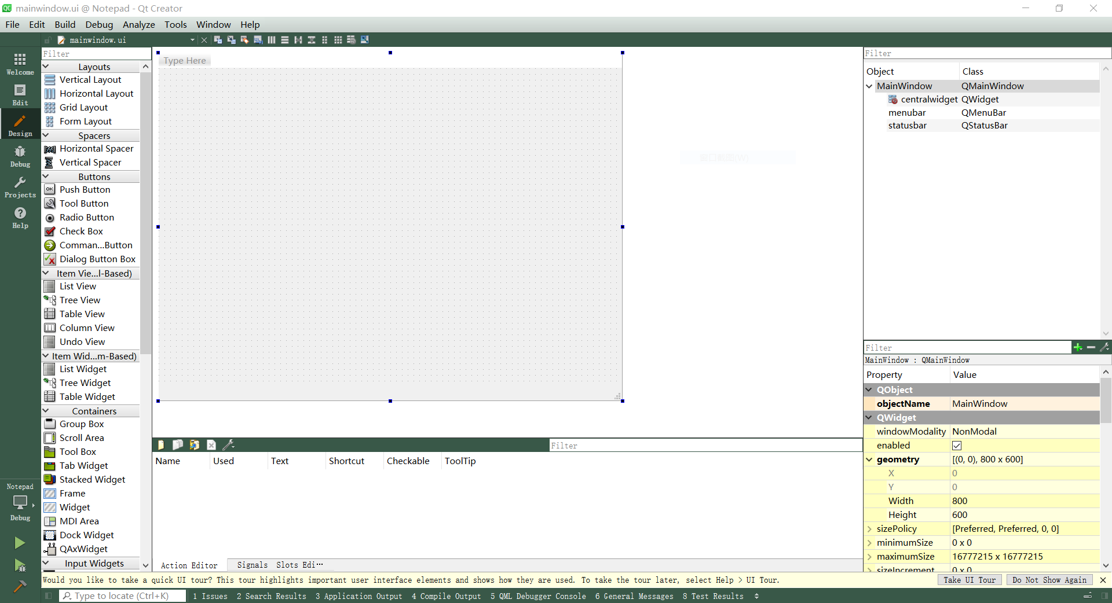Open the Debug mode bug icon

pos(20,156)
